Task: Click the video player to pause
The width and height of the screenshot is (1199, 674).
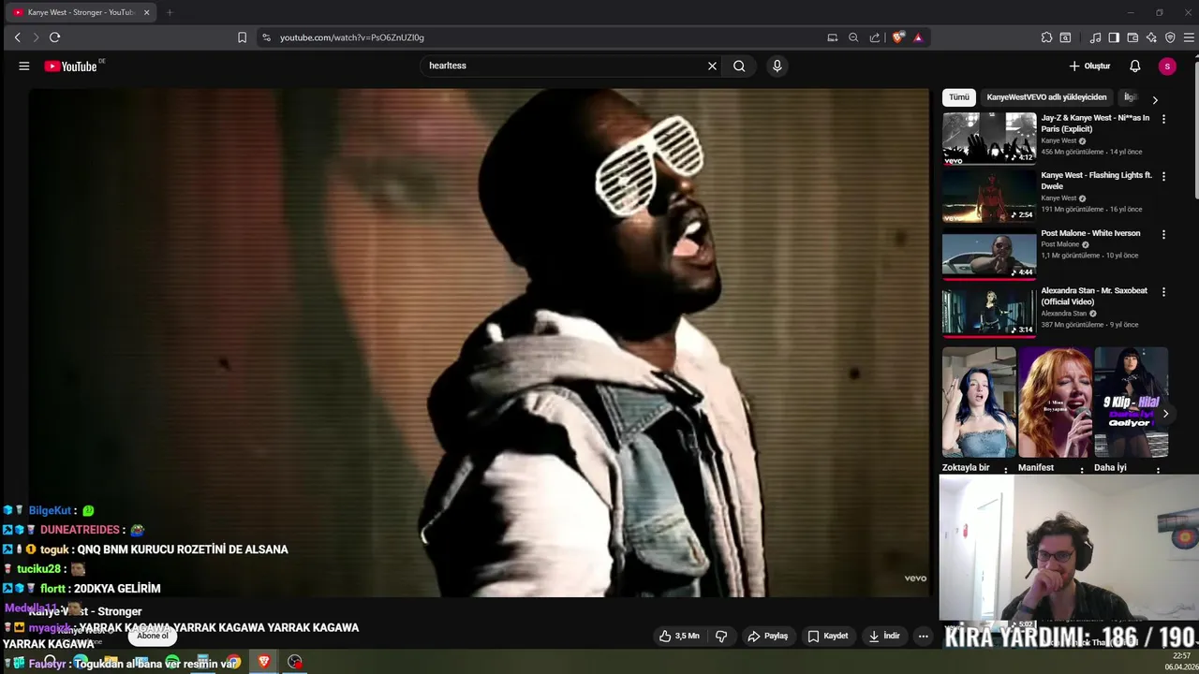Action: pyautogui.click(x=479, y=343)
